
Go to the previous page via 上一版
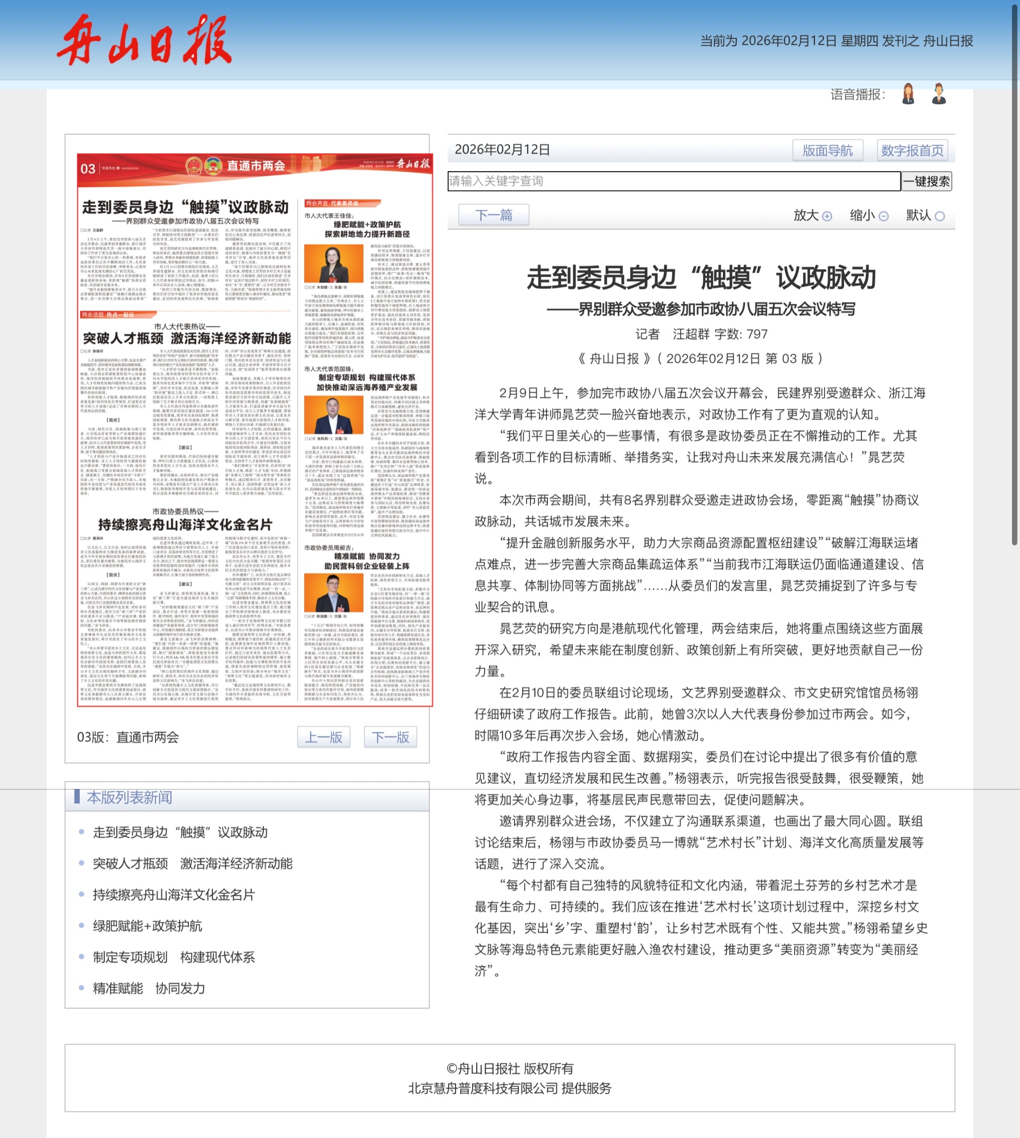(x=324, y=737)
